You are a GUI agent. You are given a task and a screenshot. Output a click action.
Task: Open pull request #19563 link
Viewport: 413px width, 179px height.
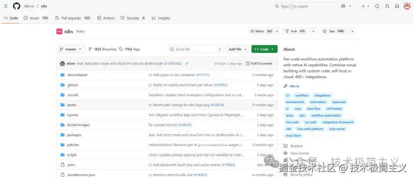point(228,165)
